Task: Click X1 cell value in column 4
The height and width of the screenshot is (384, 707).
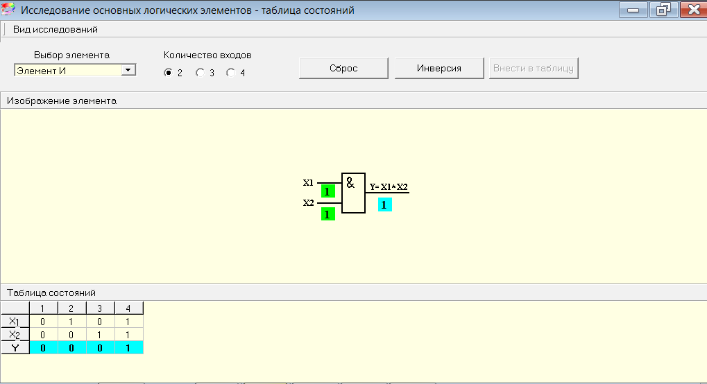Action: (128, 322)
